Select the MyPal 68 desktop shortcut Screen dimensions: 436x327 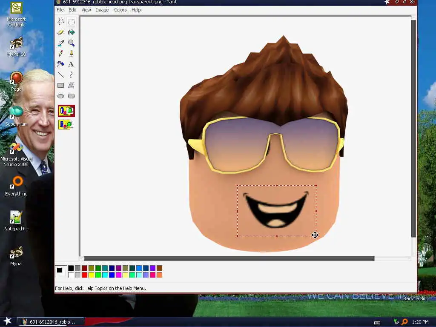pyautogui.click(x=16, y=46)
